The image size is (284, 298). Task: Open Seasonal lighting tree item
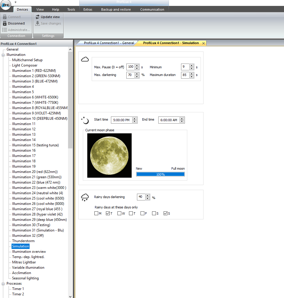(x=25, y=278)
